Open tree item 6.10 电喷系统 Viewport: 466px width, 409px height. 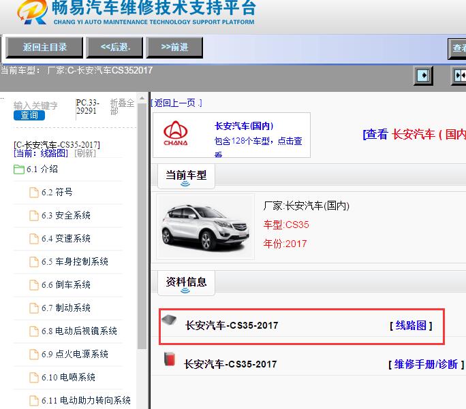[x=68, y=378]
